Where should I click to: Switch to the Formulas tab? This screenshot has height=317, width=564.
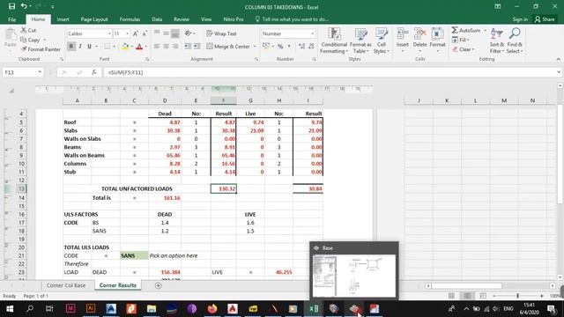tap(130, 19)
